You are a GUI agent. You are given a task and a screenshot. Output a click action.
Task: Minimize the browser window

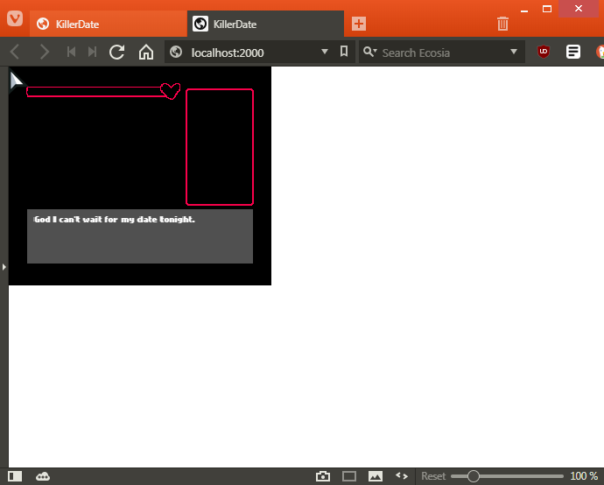[x=524, y=10]
